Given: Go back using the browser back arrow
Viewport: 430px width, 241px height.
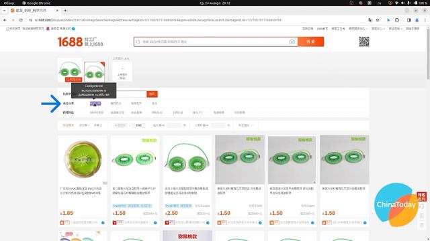Looking at the screenshot, I should click(x=5, y=20).
